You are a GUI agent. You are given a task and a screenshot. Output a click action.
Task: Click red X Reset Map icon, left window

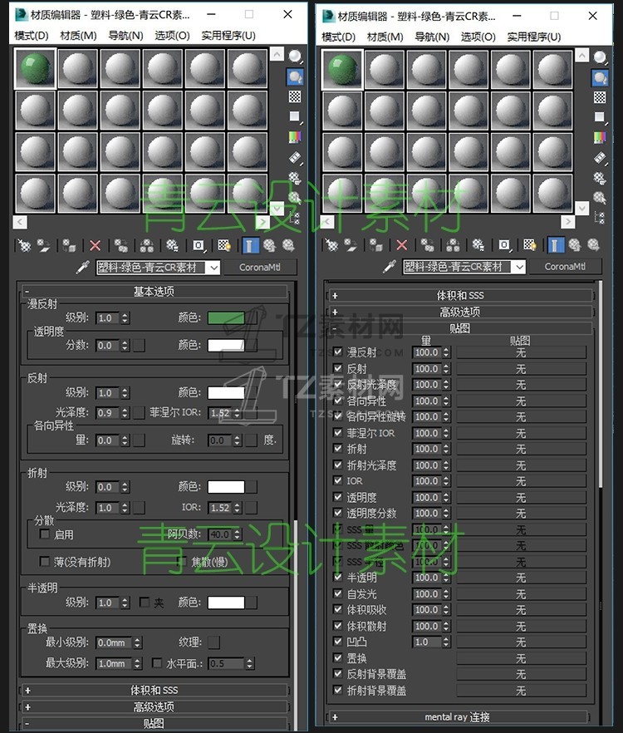tap(95, 245)
